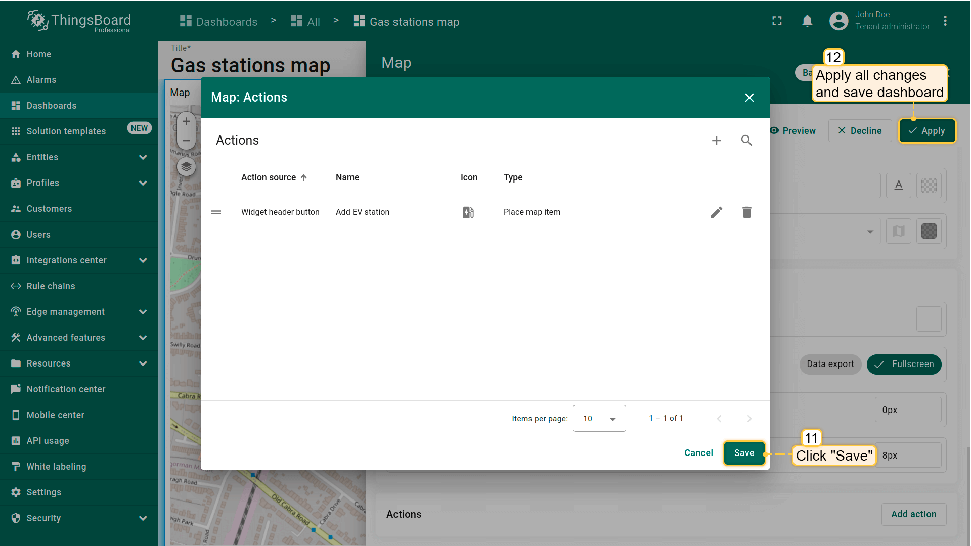This screenshot has height=546, width=971.
Task: Open Items per page dropdown
Action: click(x=599, y=418)
